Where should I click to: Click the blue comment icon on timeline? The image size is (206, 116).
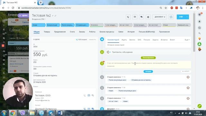[102, 39]
